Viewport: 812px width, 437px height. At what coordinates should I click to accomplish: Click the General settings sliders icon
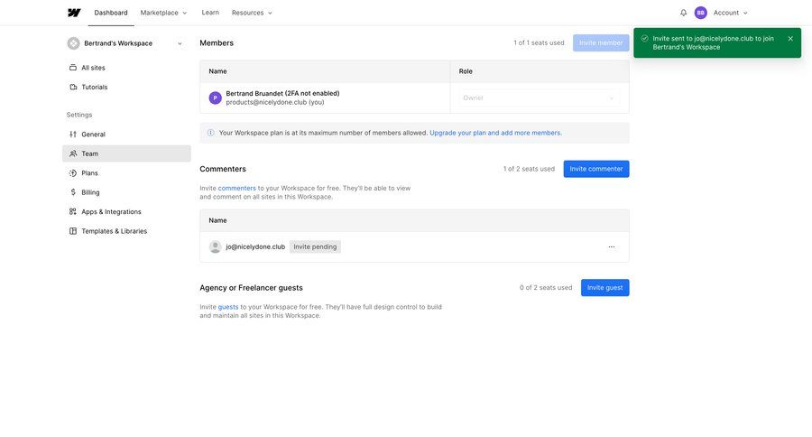(x=73, y=135)
